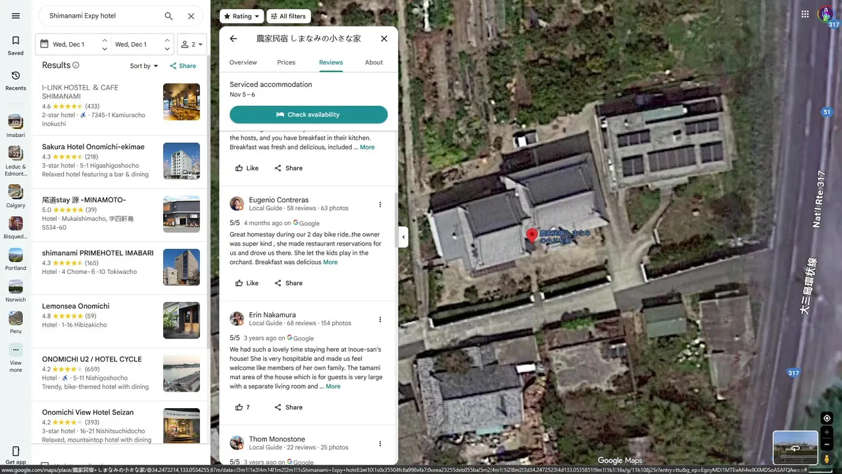Image resolution: width=842 pixels, height=474 pixels.
Task: Switch to the About tab
Action: point(374,63)
